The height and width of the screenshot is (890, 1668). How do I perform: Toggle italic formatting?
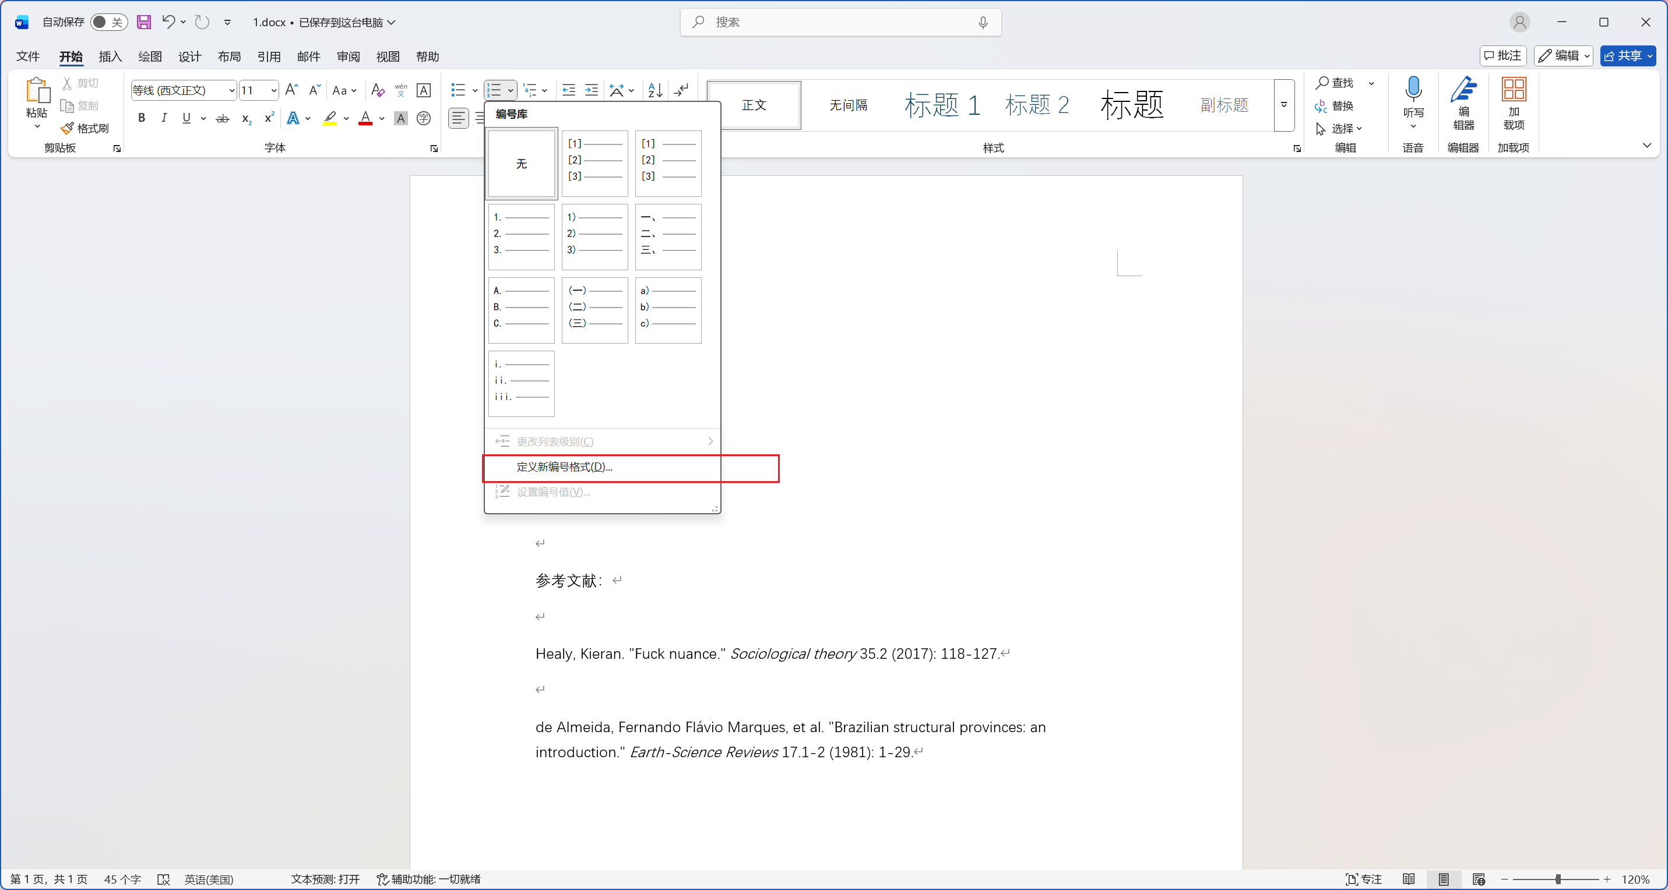(x=164, y=118)
